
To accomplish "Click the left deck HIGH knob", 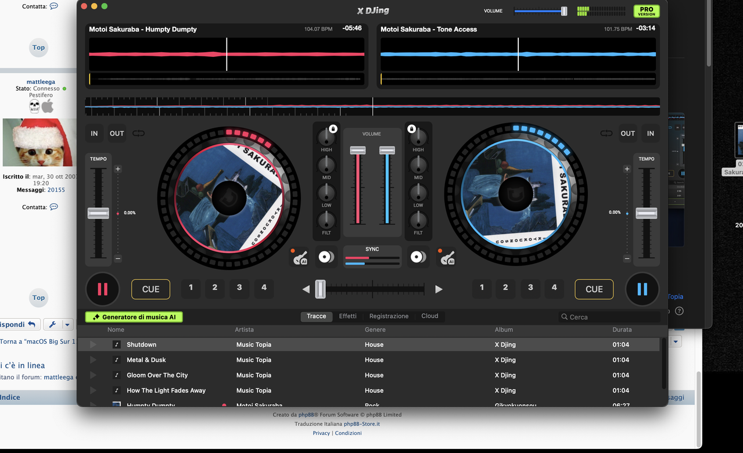I will pyautogui.click(x=326, y=137).
